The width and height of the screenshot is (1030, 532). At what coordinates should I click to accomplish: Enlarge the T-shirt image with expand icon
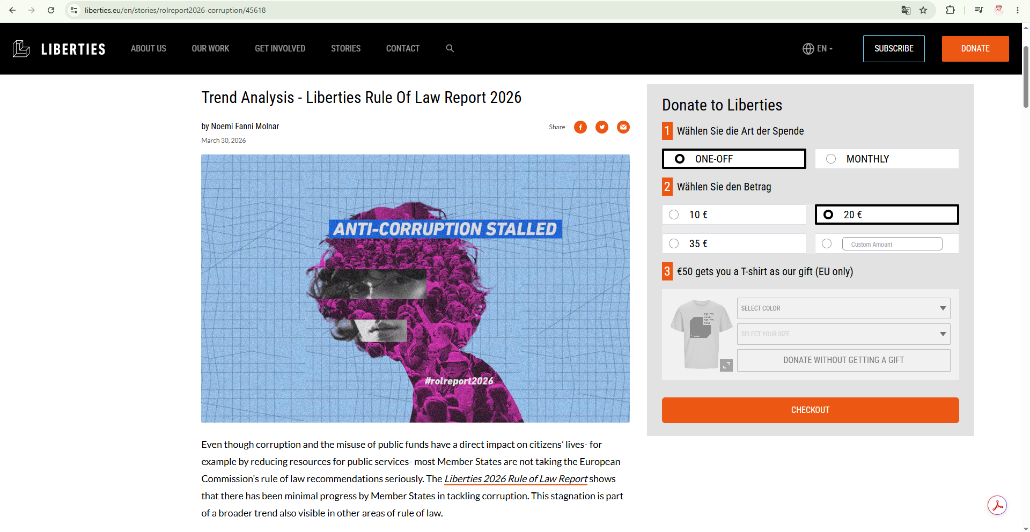(x=726, y=365)
